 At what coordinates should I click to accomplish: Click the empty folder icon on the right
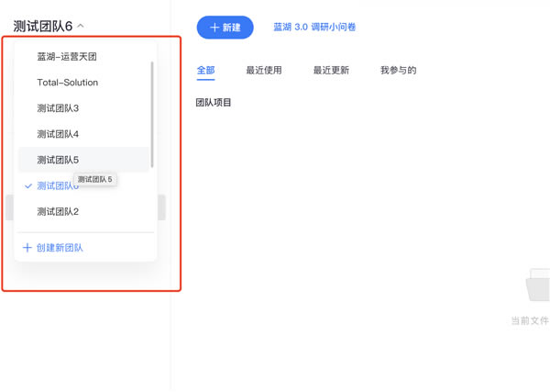pyautogui.click(x=538, y=286)
